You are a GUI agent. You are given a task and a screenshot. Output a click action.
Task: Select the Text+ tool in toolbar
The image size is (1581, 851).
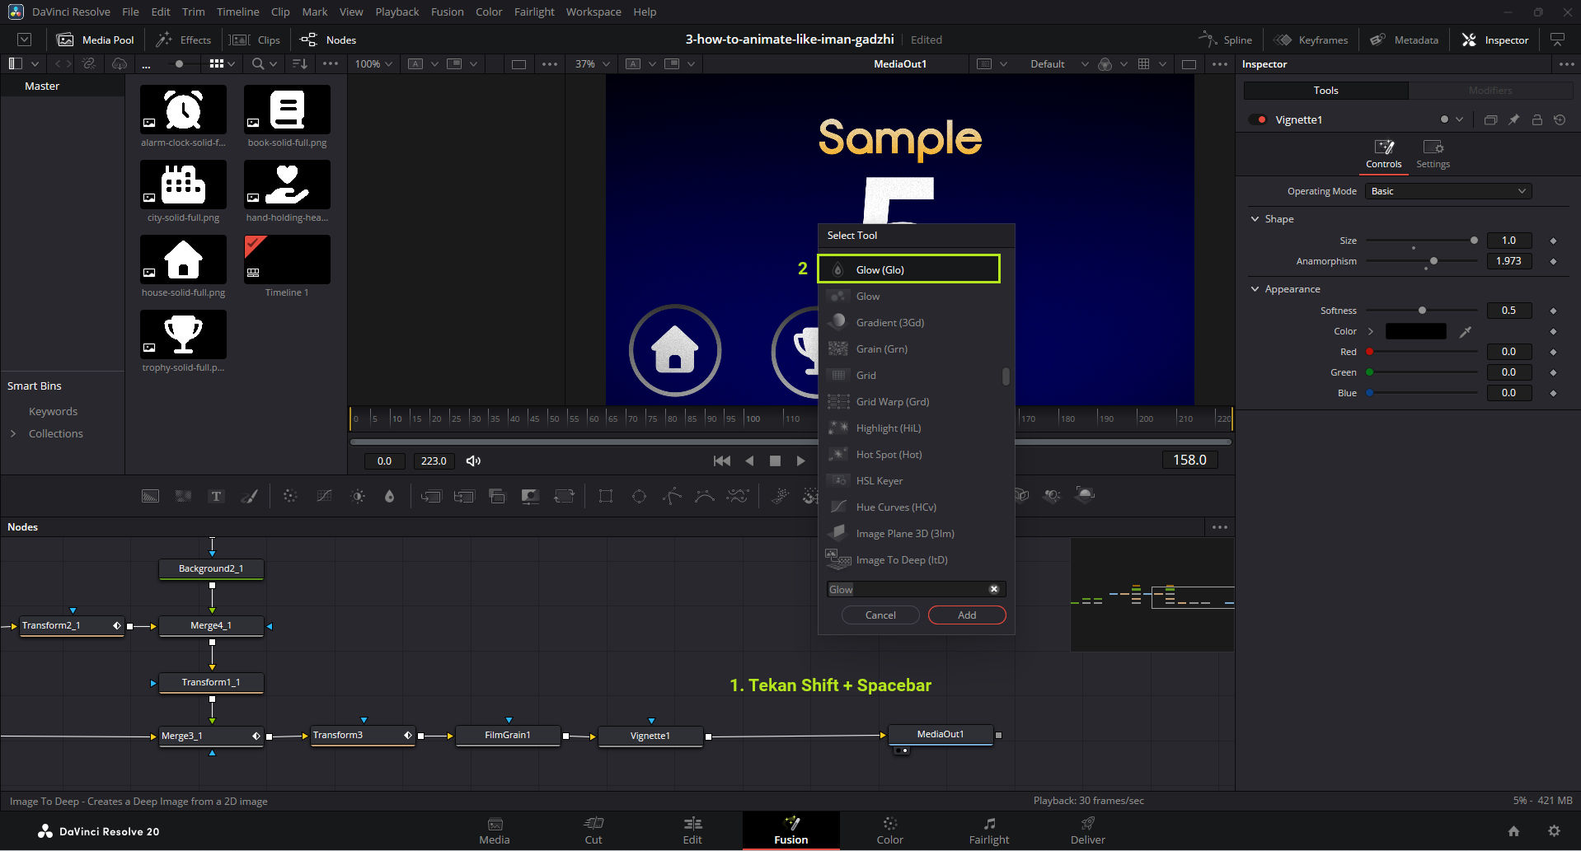pyautogui.click(x=216, y=496)
